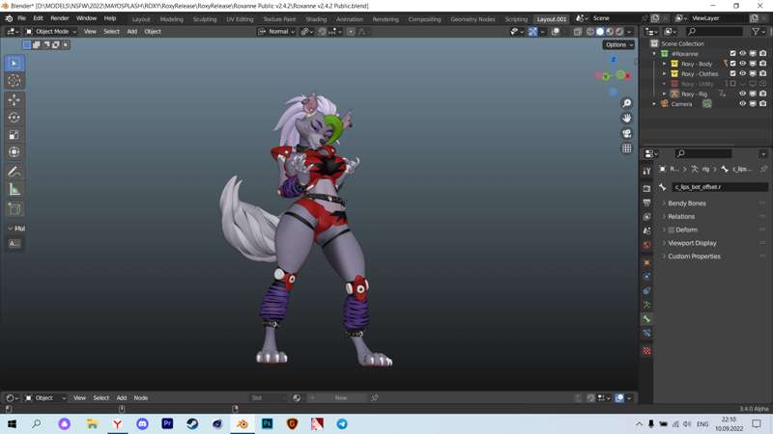Open the node editor Node menu
Screen dimensions: 773x434
pyautogui.click(x=140, y=398)
